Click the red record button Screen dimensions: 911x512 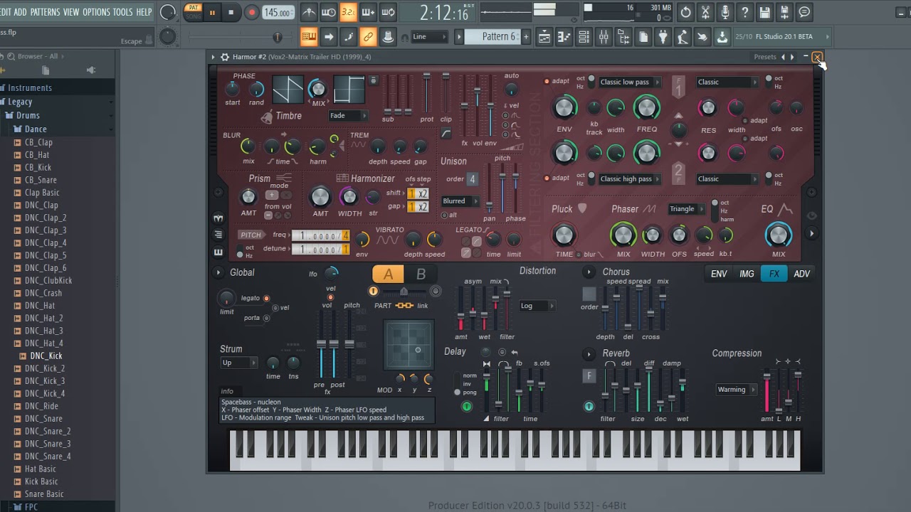(x=251, y=12)
